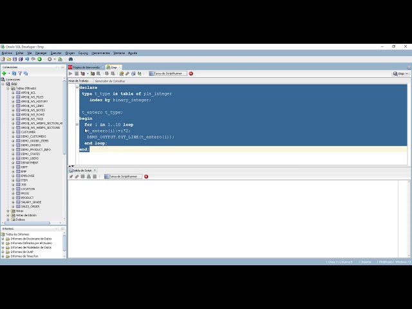
Task: Select the PRODUCT table in tree
Action: (27, 198)
